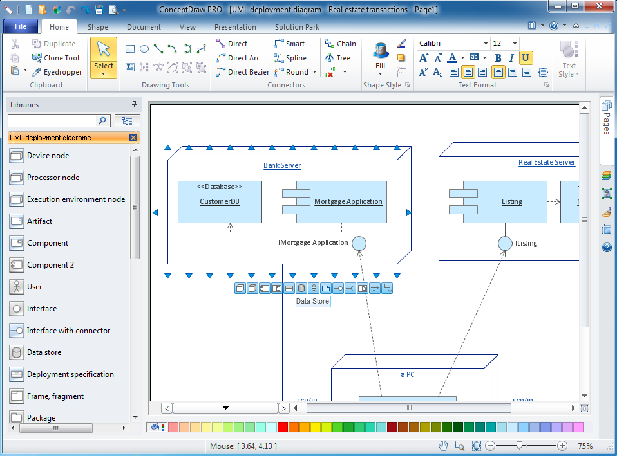Apply superscript formatting
The width and height of the screenshot is (617, 456).
point(423,72)
